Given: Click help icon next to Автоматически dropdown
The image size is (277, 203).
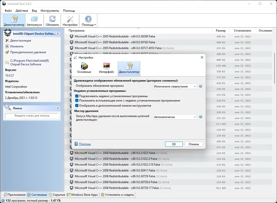Looking at the screenshot, I should [200, 117].
